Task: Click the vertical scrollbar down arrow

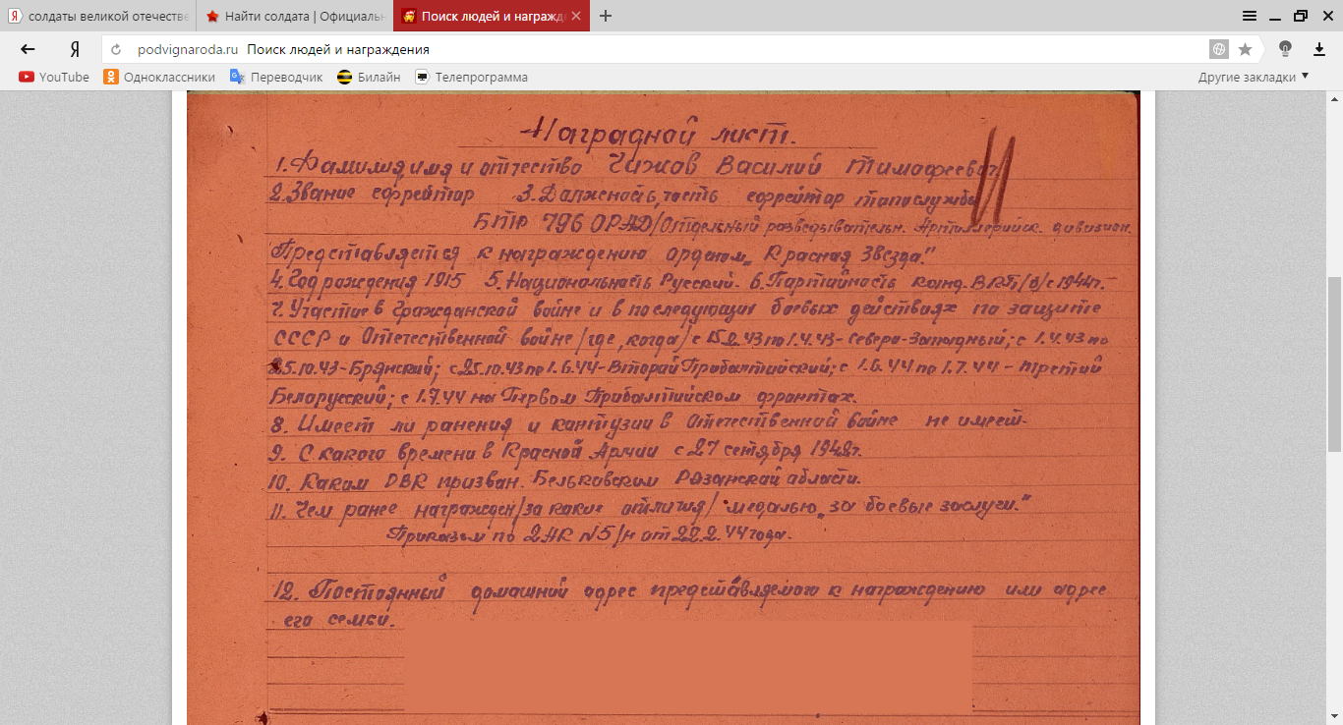Action: click(x=1335, y=717)
